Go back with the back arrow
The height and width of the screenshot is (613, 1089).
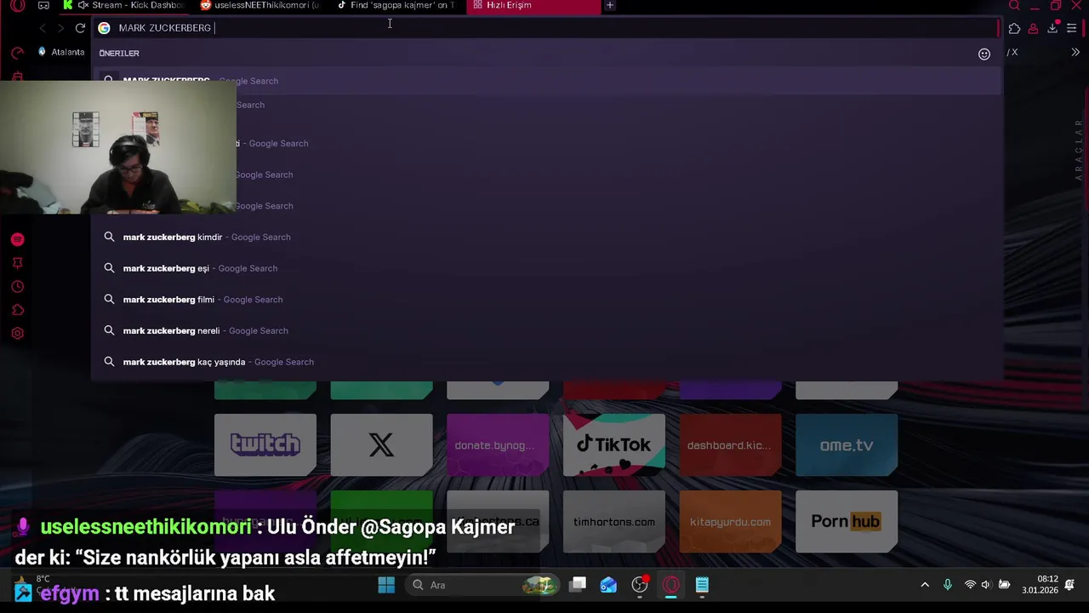coord(43,28)
